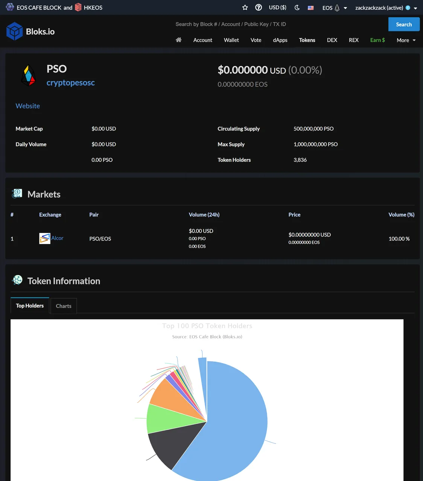423x481 pixels.
Task: Open the Account menu
Action: click(203, 40)
